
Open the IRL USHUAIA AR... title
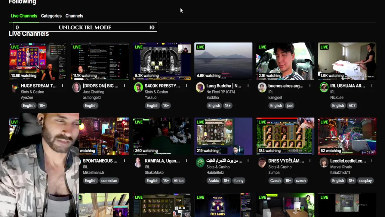coord(347,86)
